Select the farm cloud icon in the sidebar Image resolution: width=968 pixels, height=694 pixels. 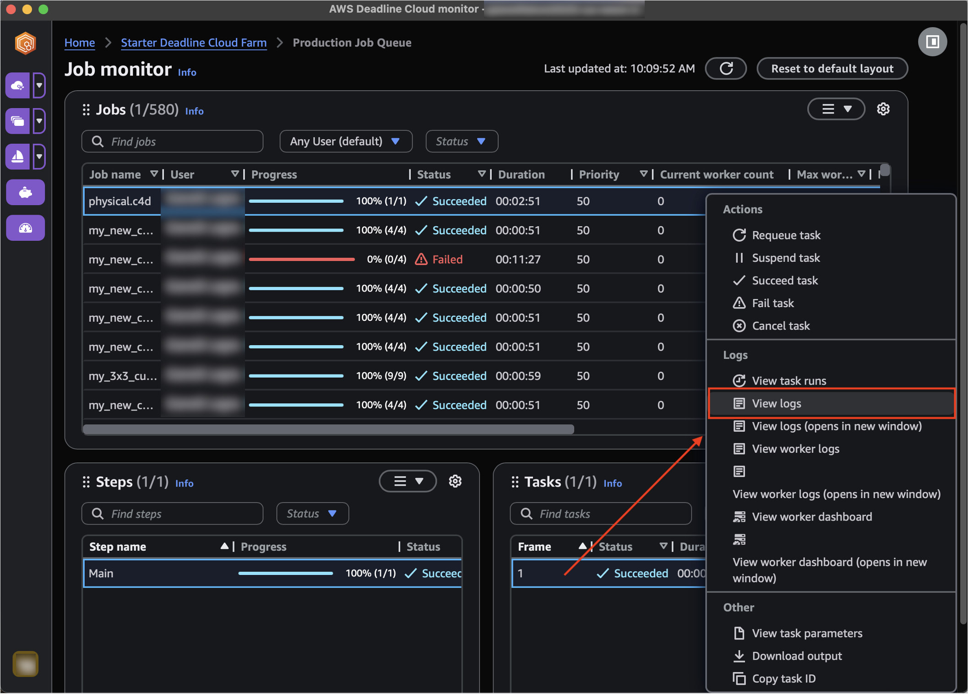click(18, 85)
